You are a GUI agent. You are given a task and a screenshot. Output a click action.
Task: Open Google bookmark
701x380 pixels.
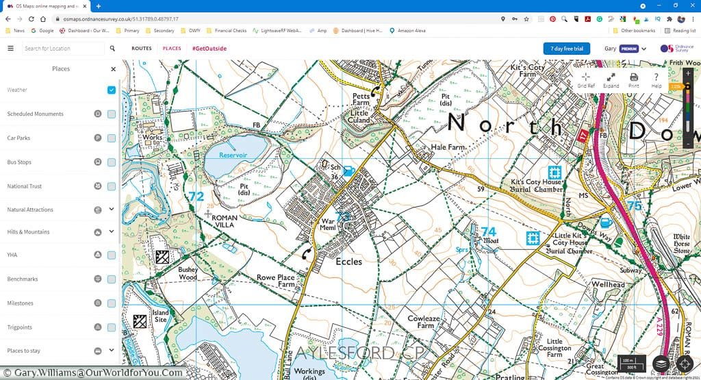coord(42,30)
